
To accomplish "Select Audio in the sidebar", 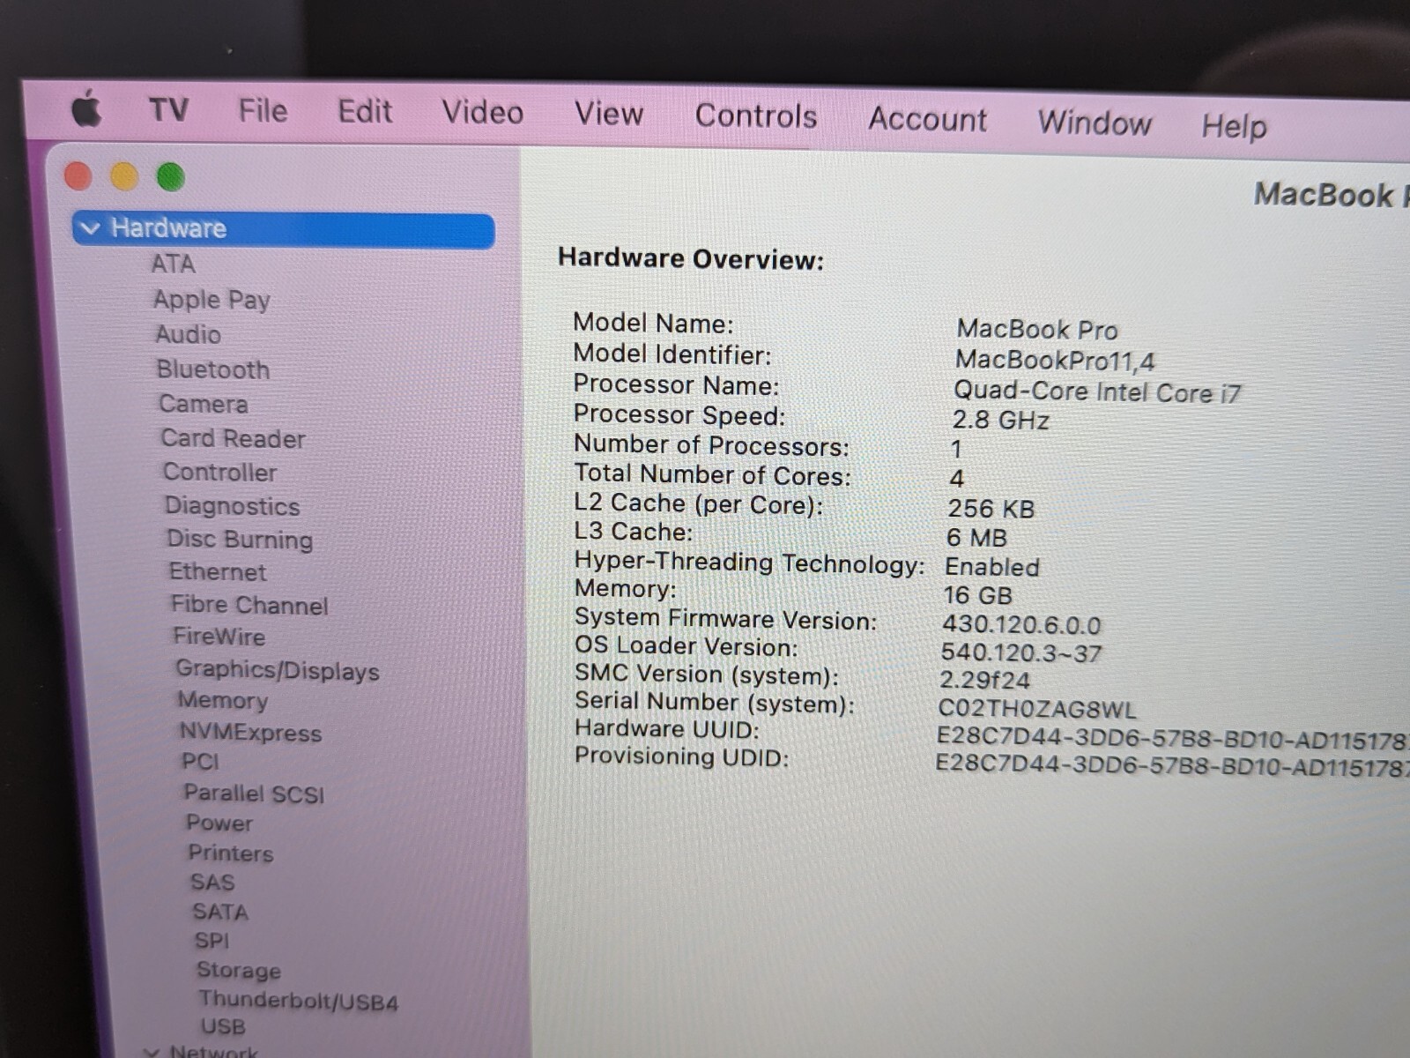I will (188, 334).
